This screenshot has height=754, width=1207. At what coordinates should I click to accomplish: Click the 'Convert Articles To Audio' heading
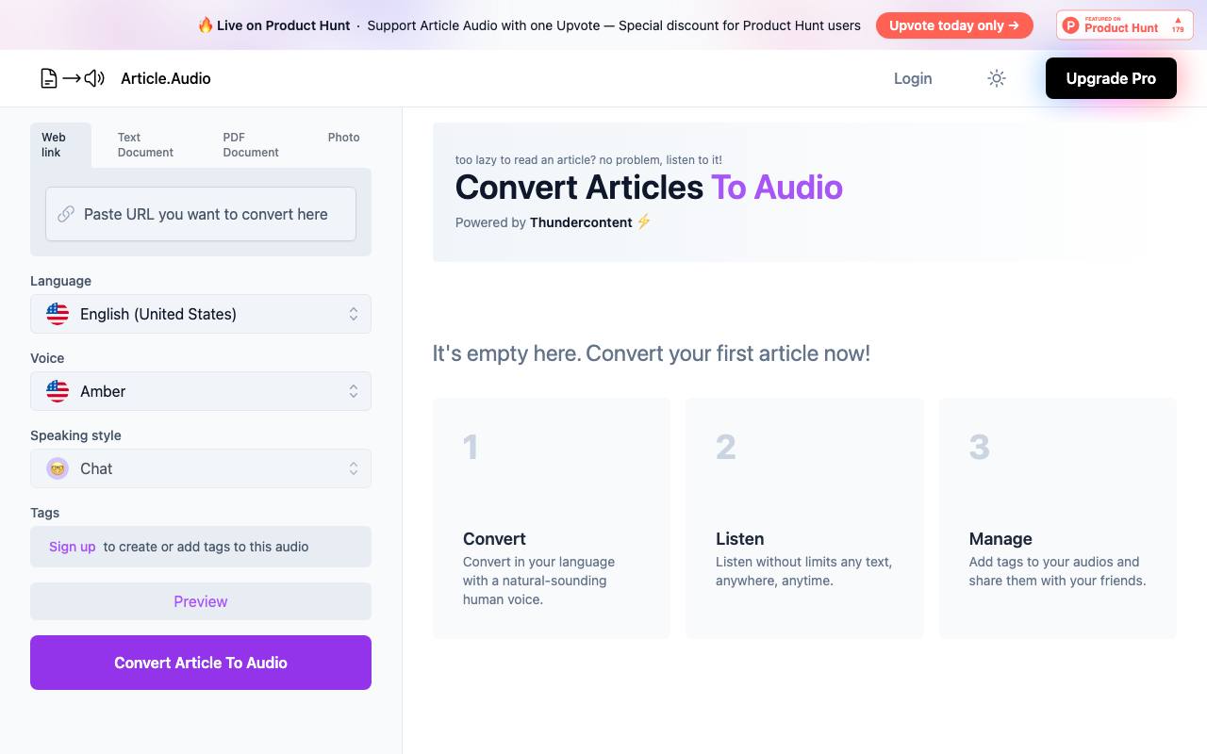649,187
